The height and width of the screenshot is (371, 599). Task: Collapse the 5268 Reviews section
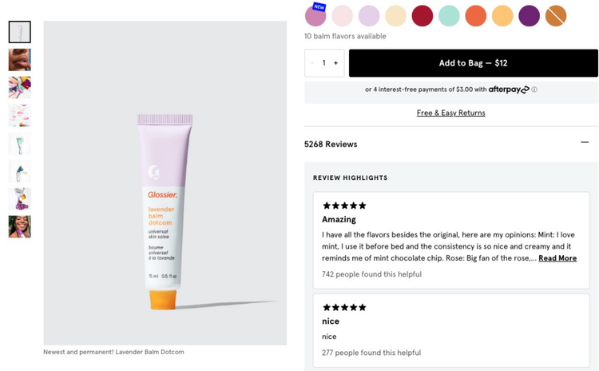(x=585, y=143)
